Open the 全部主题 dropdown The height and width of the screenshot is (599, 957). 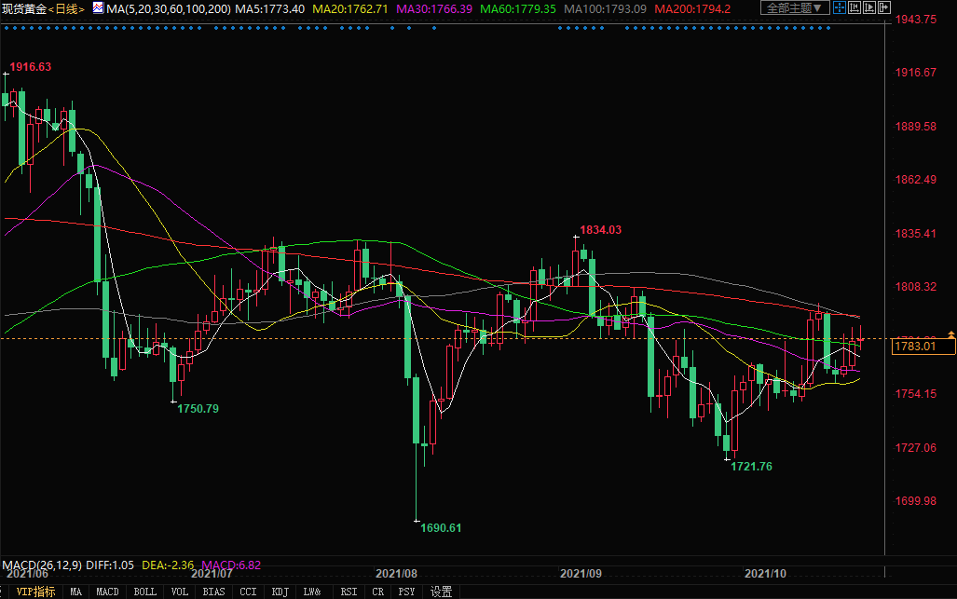pyautogui.click(x=794, y=8)
